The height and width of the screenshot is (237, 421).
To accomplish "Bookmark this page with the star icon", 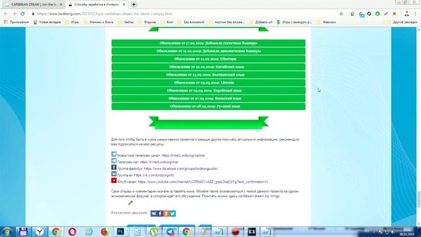I will (341, 14).
